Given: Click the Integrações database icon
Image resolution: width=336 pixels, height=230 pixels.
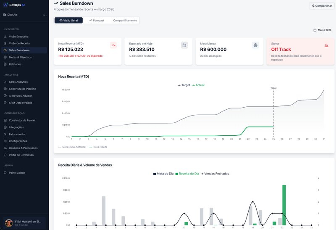Looking at the screenshot, I should click(x=5, y=127).
